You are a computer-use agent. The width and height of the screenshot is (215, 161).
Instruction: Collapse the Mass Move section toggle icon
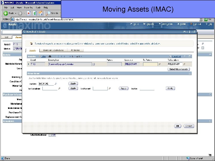[x=190, y=74]
